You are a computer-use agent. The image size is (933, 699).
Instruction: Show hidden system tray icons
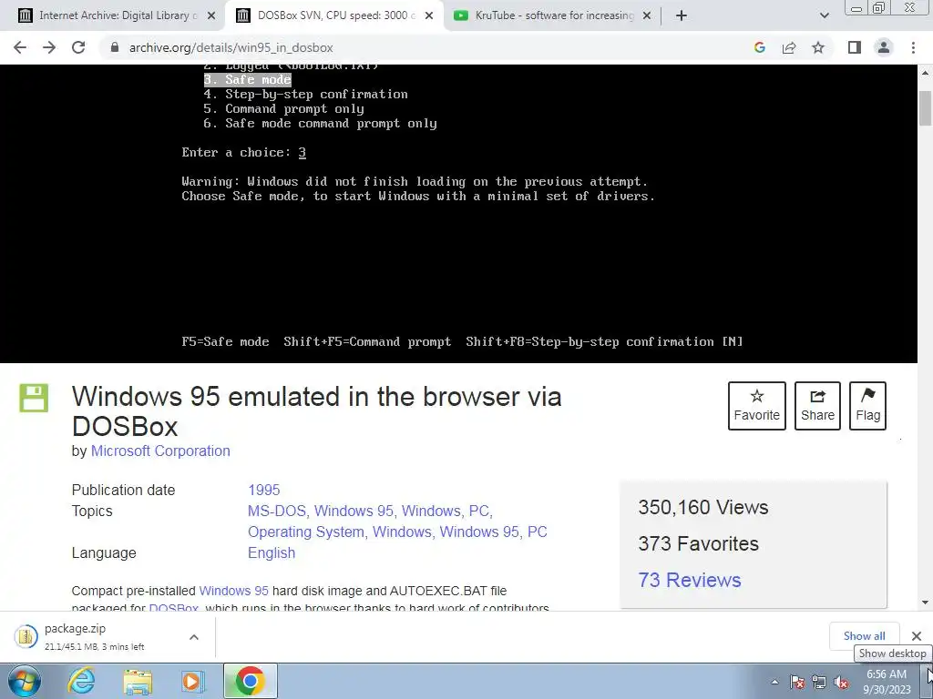pos(774,682)
